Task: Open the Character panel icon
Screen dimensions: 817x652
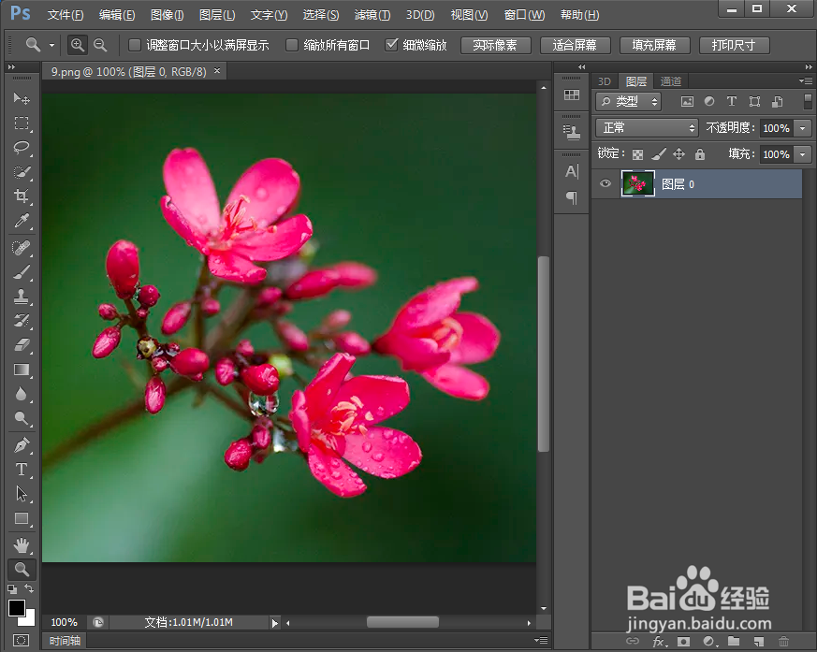Action: 572,172
